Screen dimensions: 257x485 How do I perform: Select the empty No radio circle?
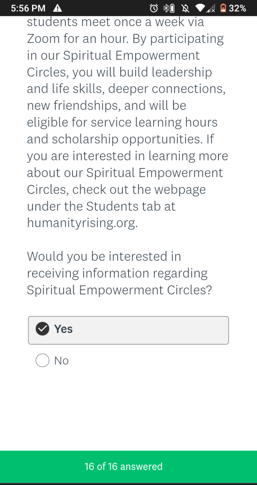(42, 360)
